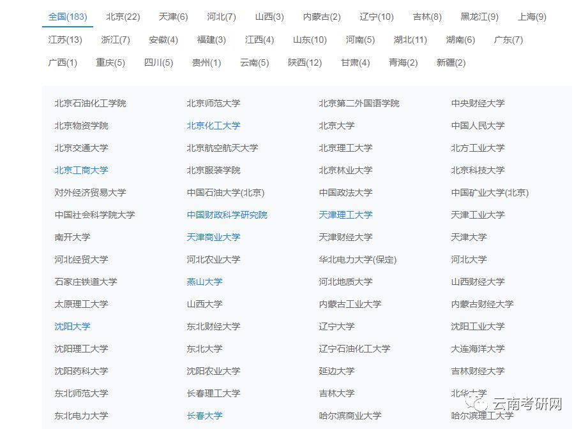Open the 天津(6) region tab

click(174, 17)
